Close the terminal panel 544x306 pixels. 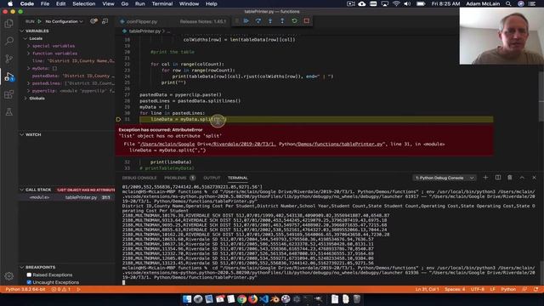coord(534,178)
